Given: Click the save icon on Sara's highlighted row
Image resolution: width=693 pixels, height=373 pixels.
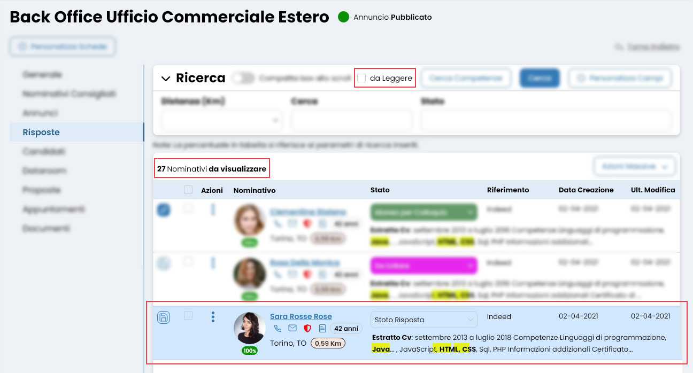Looking at the screenshot, I should [x=164, y=317].
